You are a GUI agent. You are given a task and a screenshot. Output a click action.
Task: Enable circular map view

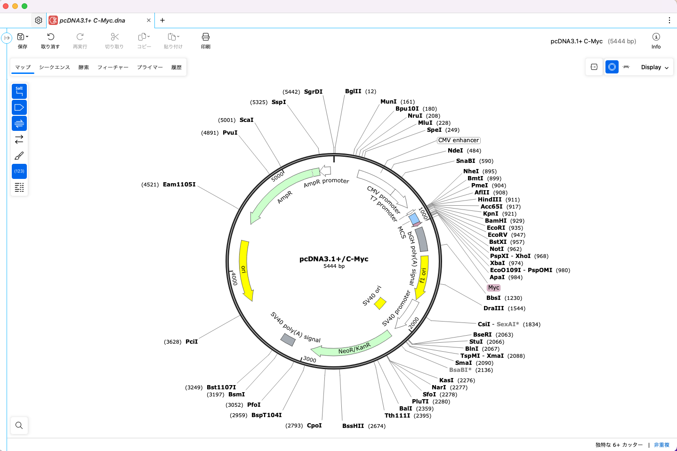[x=612, y=67]
